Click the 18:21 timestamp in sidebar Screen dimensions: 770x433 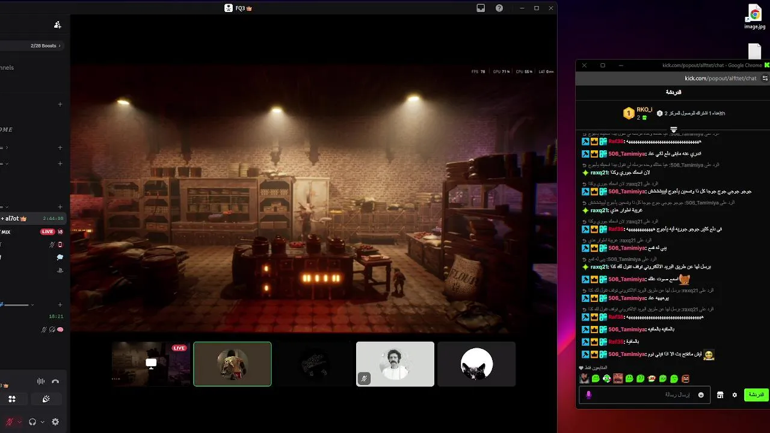(x=56, y=316)
